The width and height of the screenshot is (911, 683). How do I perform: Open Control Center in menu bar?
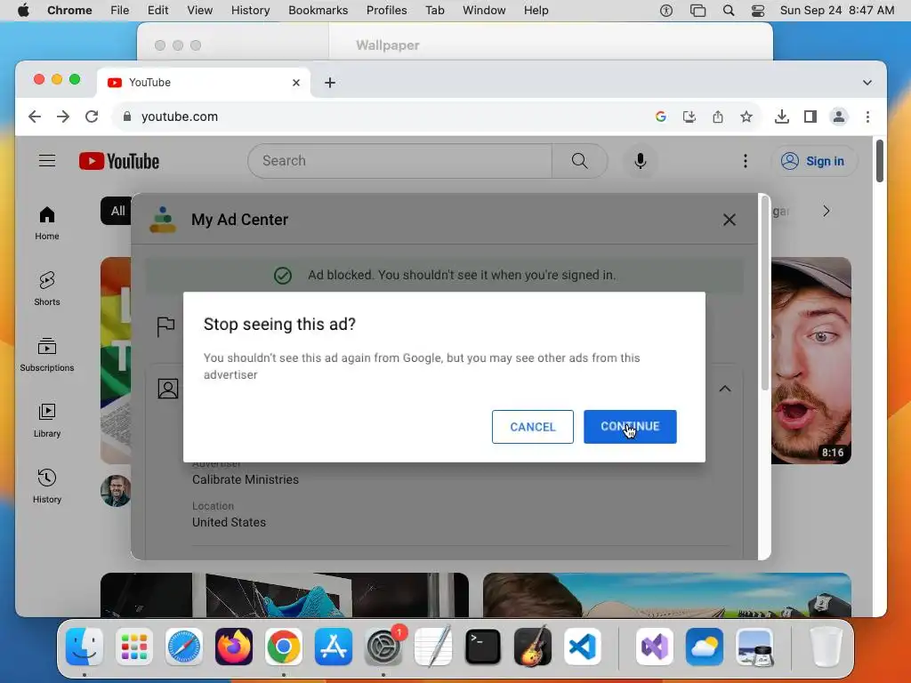pyautogui.click(x=758, y=11)
